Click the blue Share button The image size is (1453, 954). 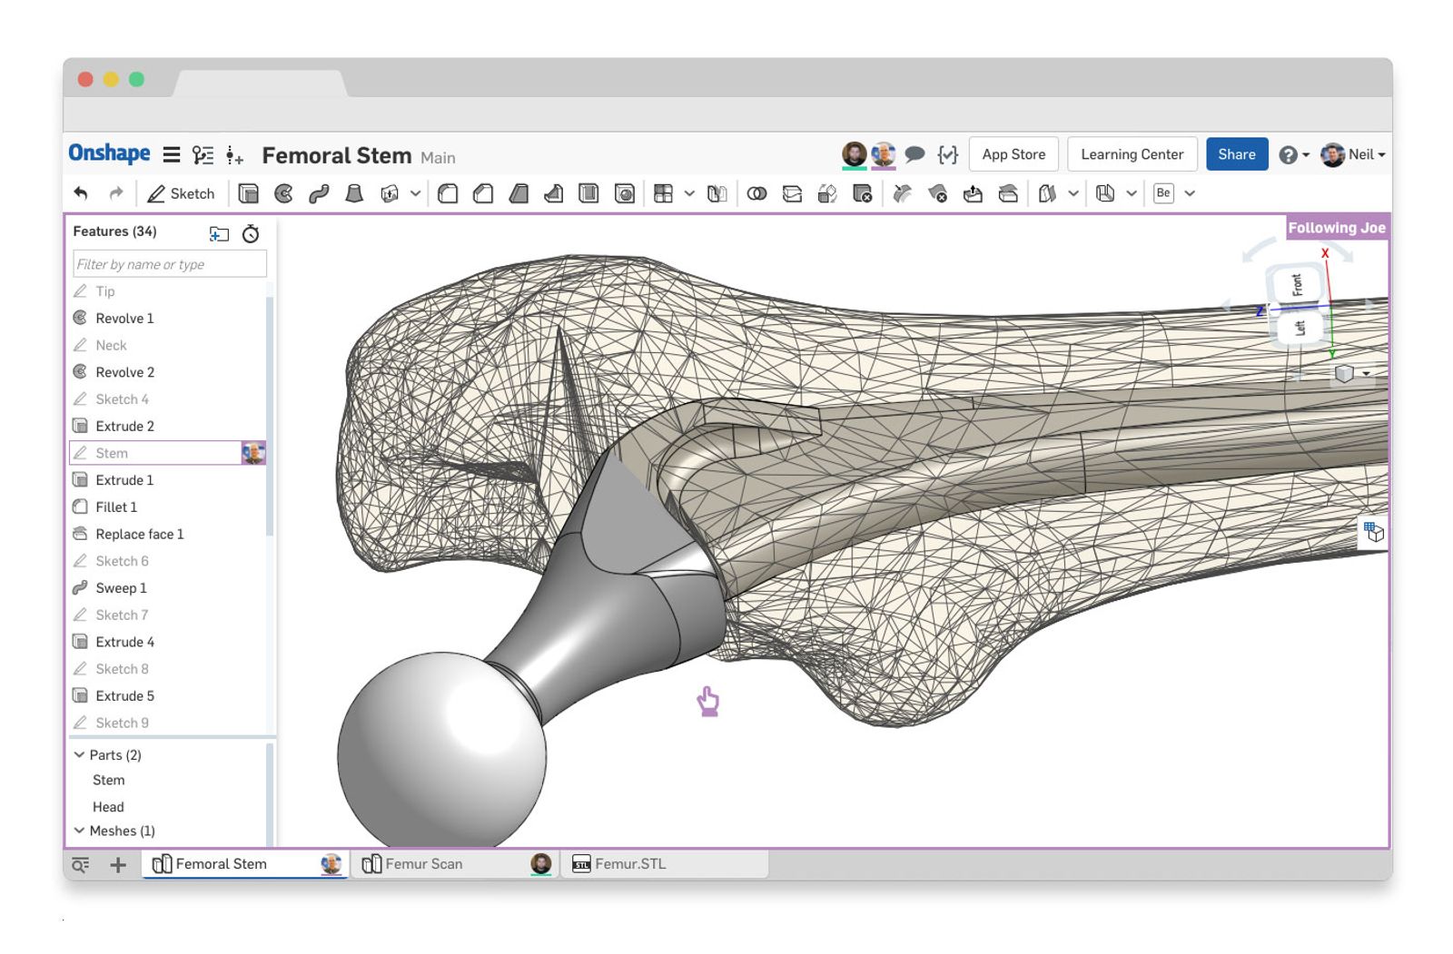pyautogui.click(x=1236, y=154)
